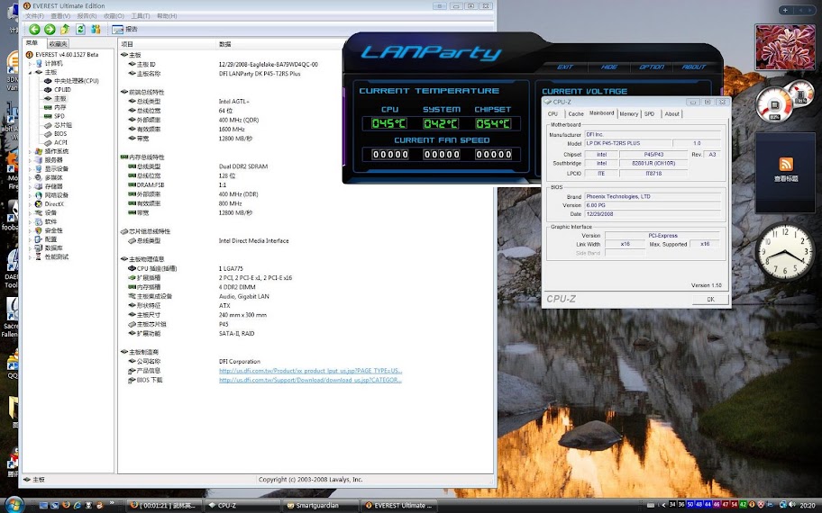The image size is (822, 513).
Task: Open the users/preferences icon in EVEREST toolbar
Action: click(x=96, y=30)
